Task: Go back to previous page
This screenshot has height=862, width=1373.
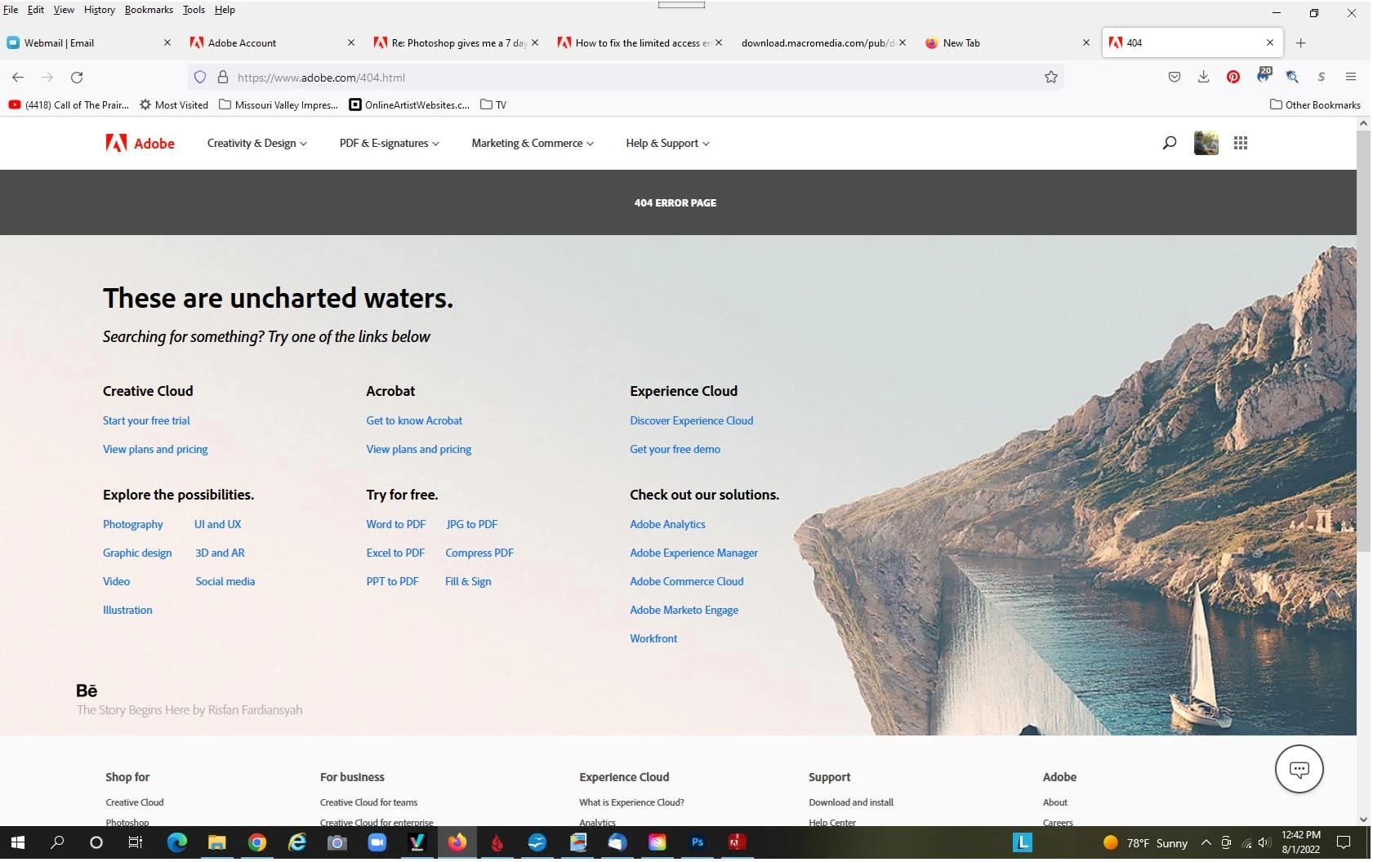Action: coord(18,78)
